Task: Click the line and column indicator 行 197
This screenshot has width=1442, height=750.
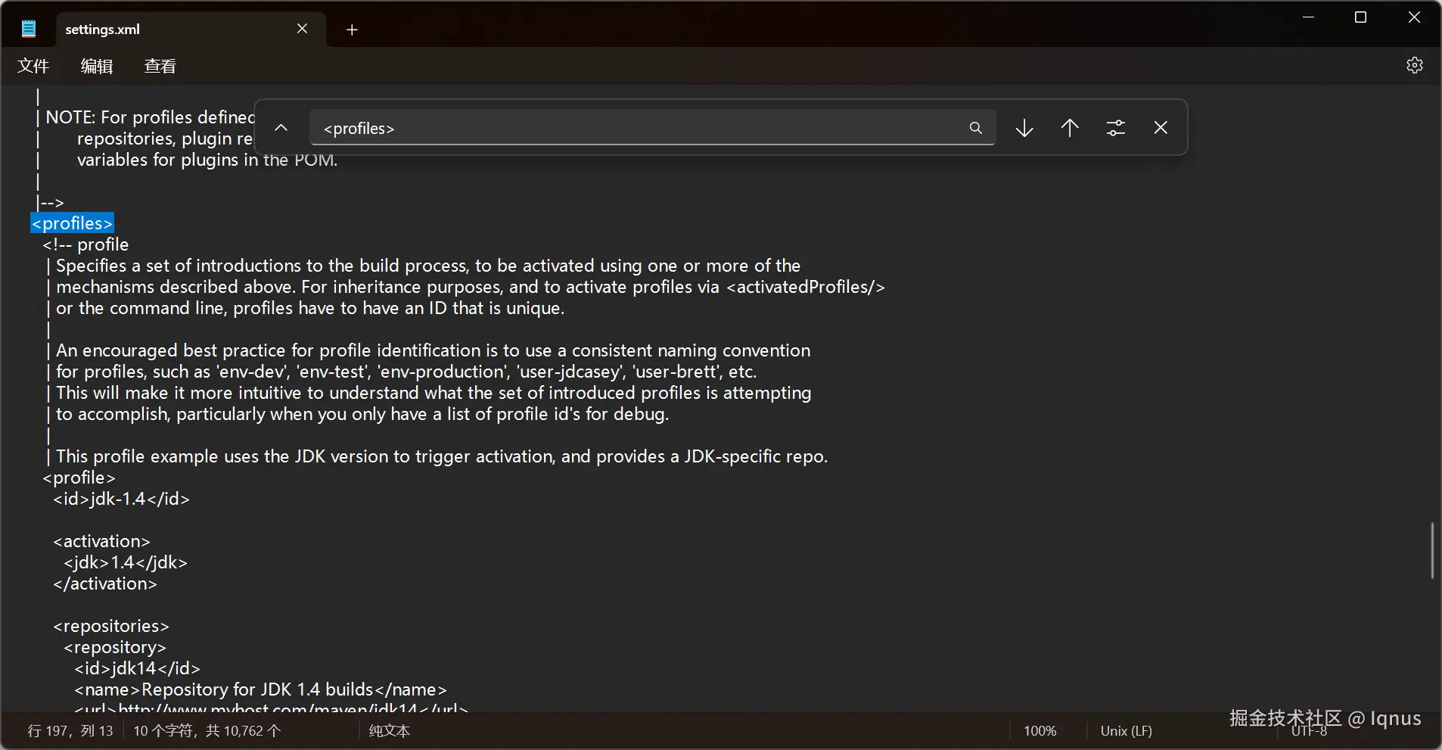Action: coord(70,731)
